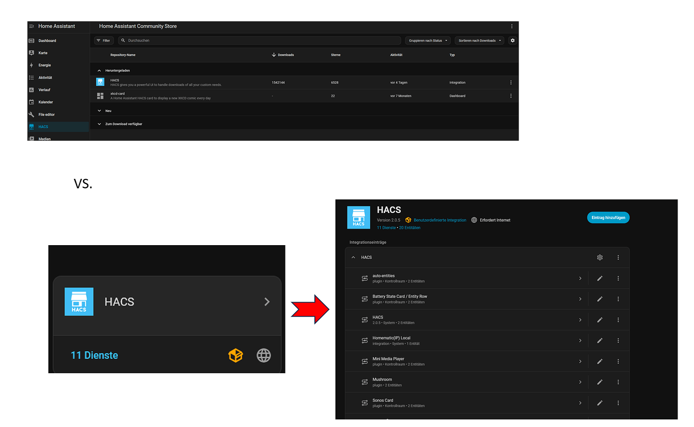The width and height of the screenshot is (694, 427).
Task: Open HACS settings via the gear icon
Action: [x=599, y=257]
